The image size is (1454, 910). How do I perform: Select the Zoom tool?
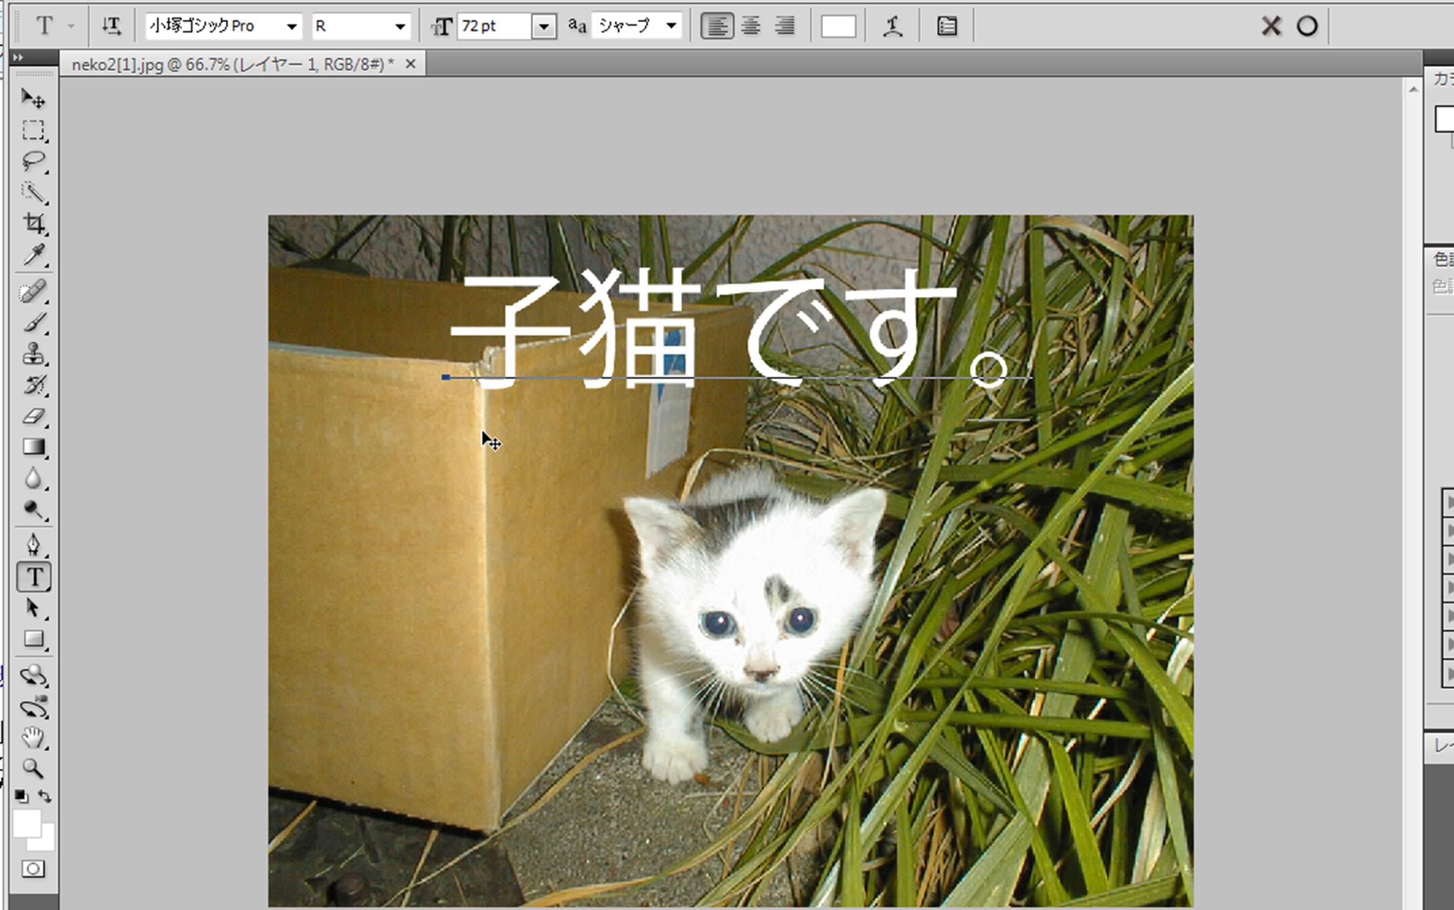32,769
